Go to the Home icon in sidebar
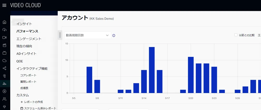 click(x=4, y=22)
